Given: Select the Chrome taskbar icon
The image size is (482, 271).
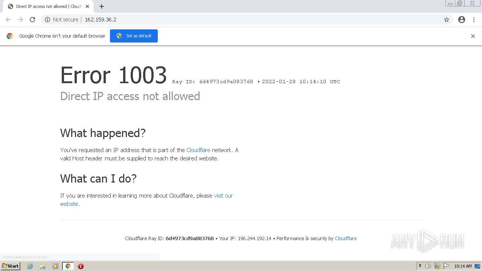Looking at the screenshot, I should click(68, 266).
